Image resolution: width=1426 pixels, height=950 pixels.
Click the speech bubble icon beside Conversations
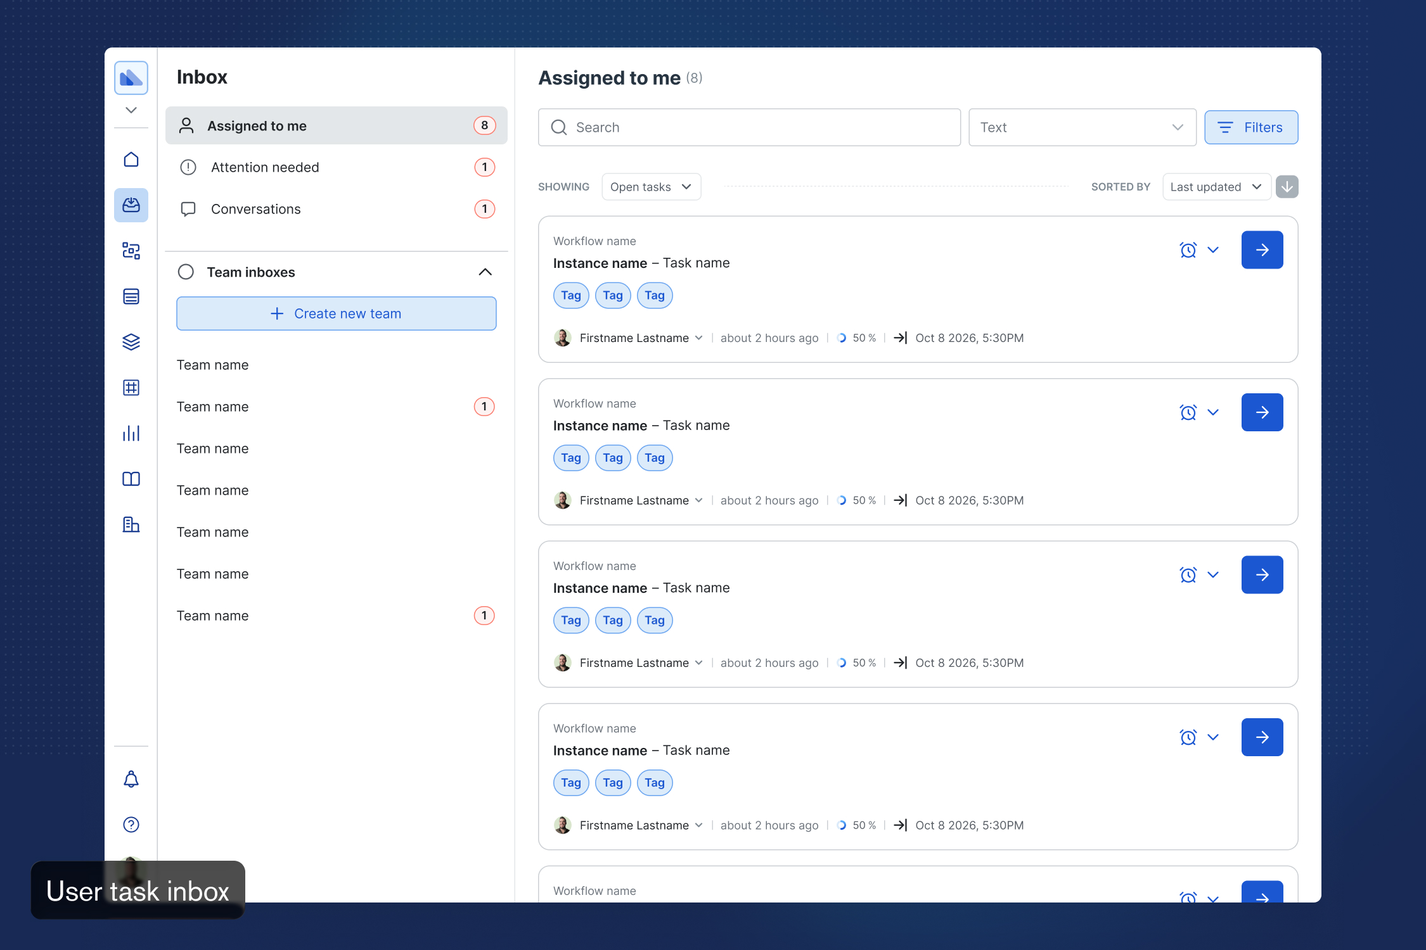pyautogui.click(x=188, y=209)
